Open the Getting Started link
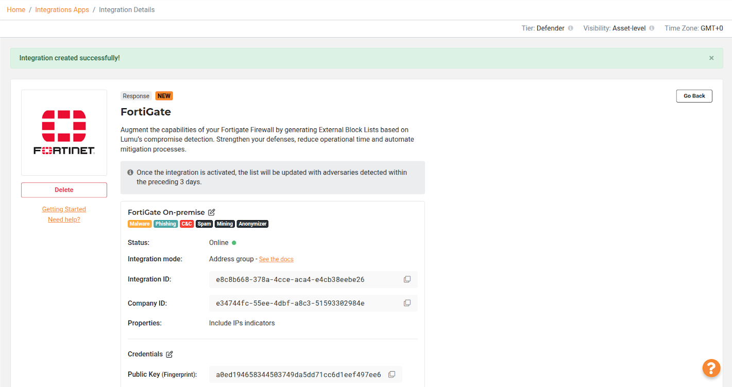Screen dimensions: 732x387 pos(64,209)
